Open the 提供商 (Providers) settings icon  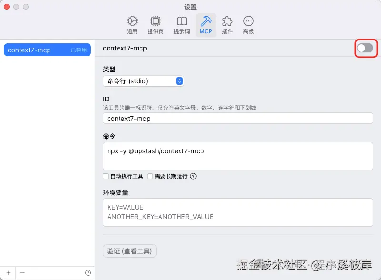[156, 22]
